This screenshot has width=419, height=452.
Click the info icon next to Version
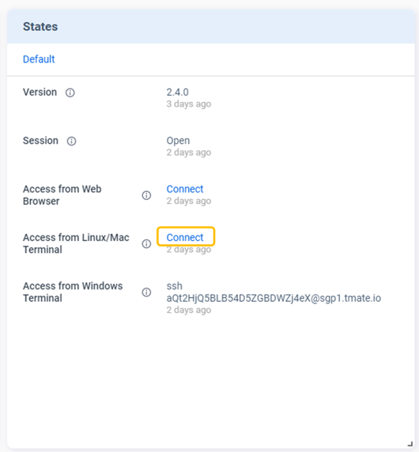(x=70, y=92)
